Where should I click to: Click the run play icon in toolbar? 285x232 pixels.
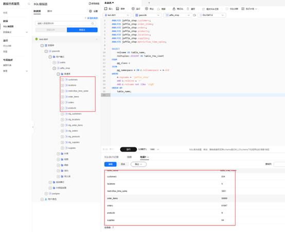(x=133, y=9)
